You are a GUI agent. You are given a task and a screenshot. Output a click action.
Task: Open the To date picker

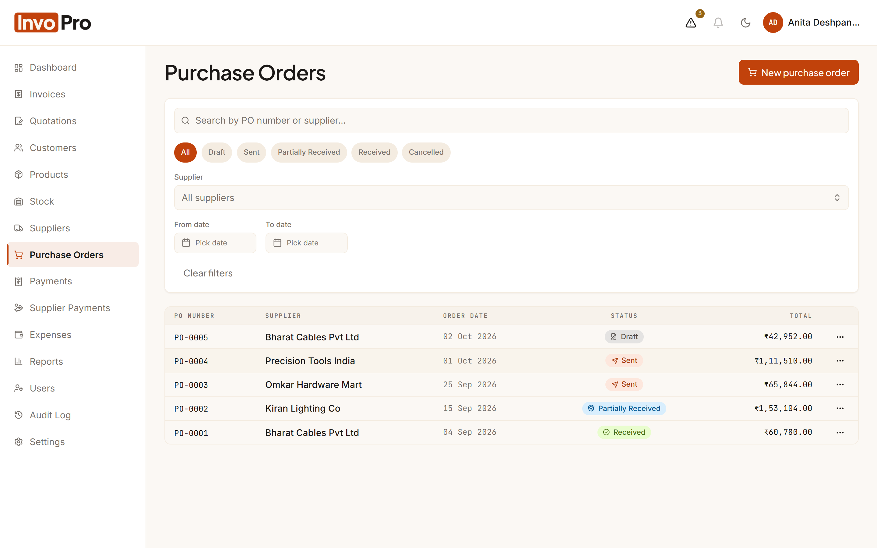[307, 243]
